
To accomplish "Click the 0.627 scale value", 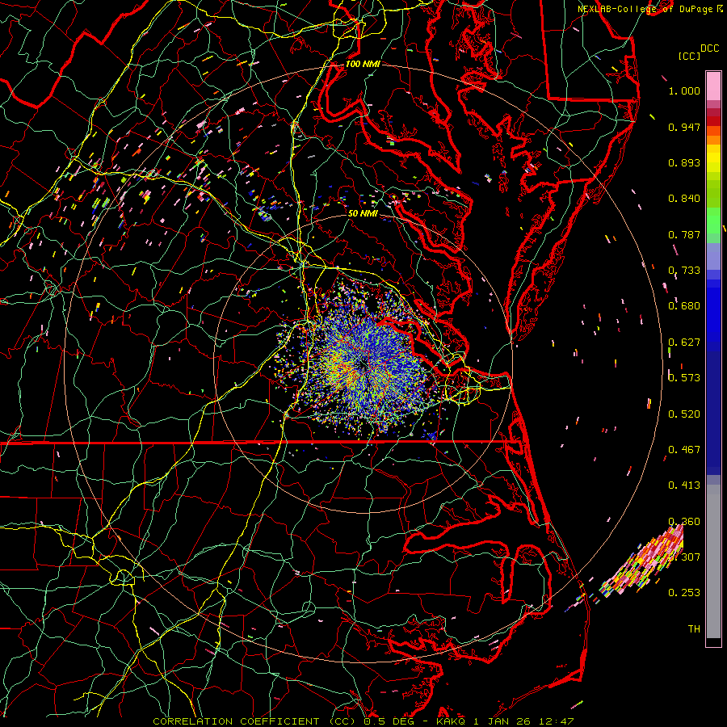I will pos(684,342).
